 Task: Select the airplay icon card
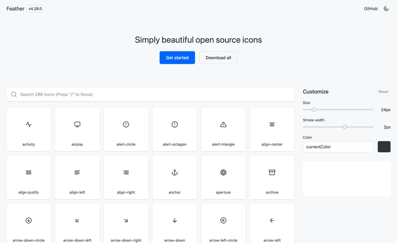tap(77, 129)
